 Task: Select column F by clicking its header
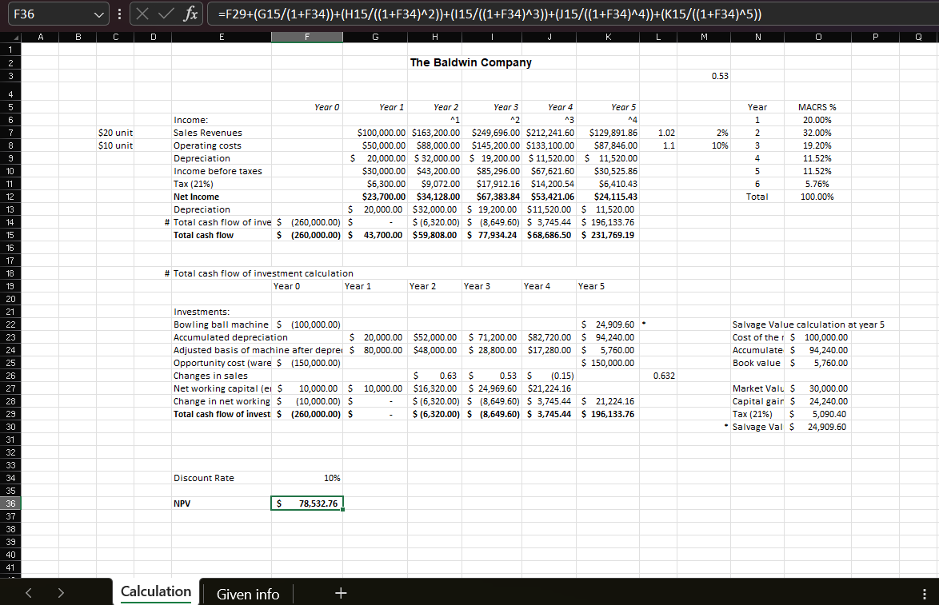[307, 36]
